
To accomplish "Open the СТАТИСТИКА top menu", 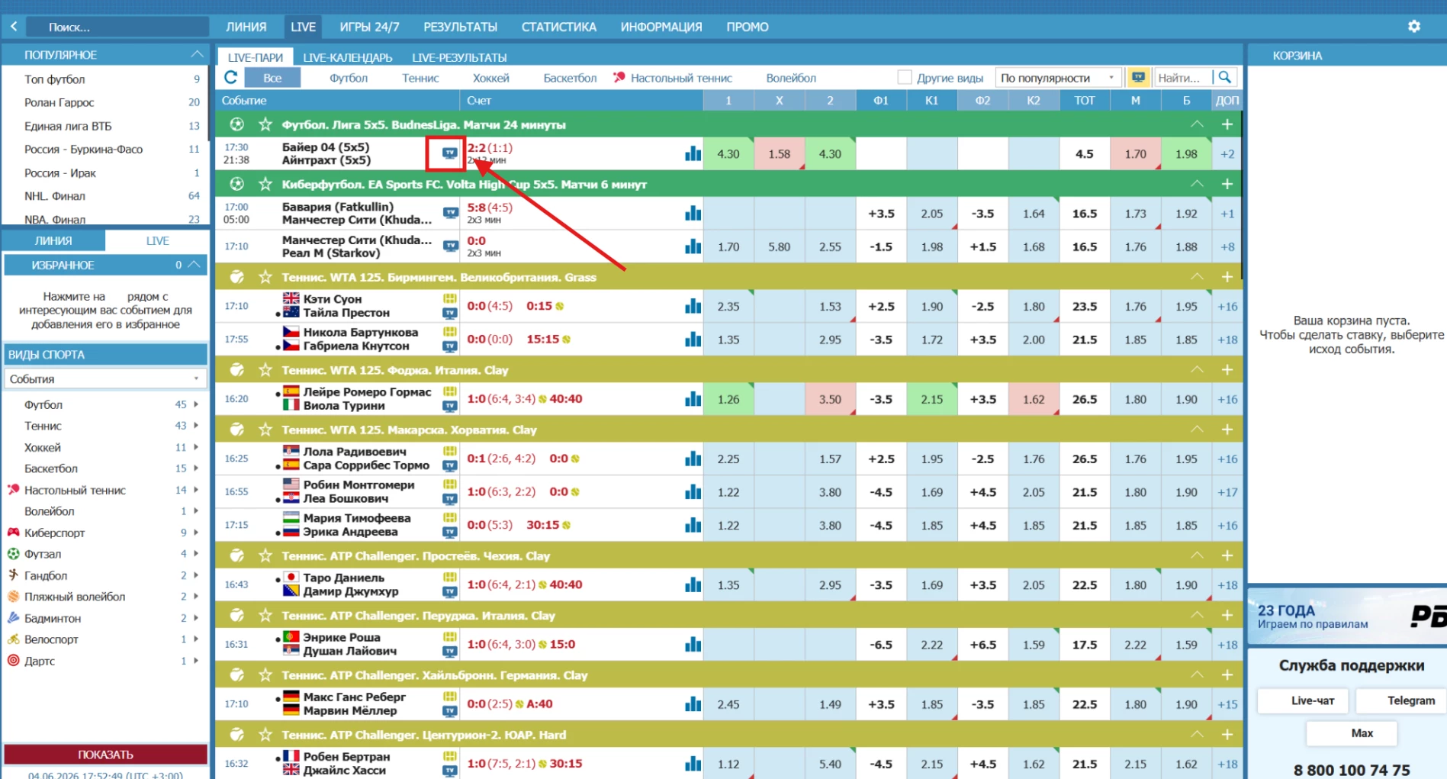I will pos(558,27).
